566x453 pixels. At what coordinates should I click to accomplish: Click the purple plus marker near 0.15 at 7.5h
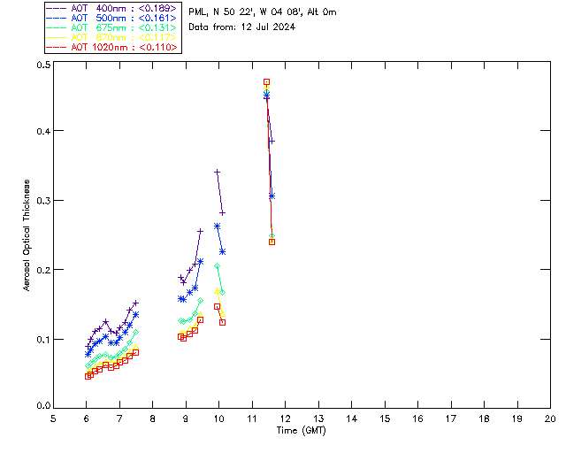[135, 303]
